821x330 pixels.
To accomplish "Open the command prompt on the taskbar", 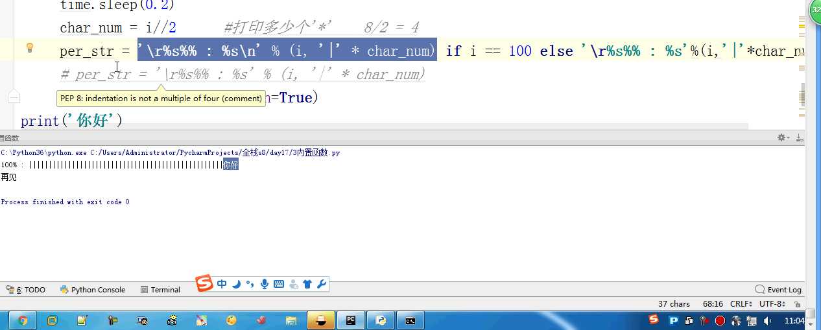I will pyautogui.click(x=410, y=320).
